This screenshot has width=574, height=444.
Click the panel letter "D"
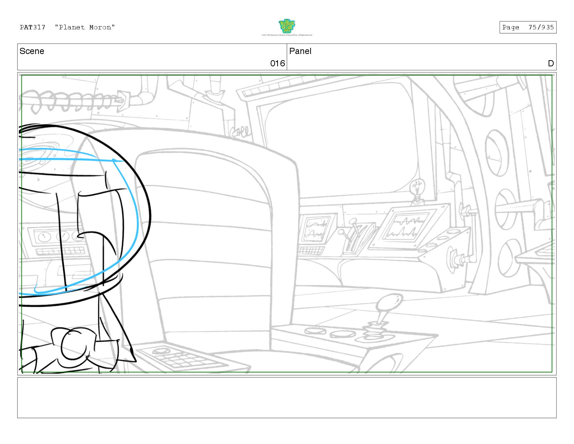(551, 63)
